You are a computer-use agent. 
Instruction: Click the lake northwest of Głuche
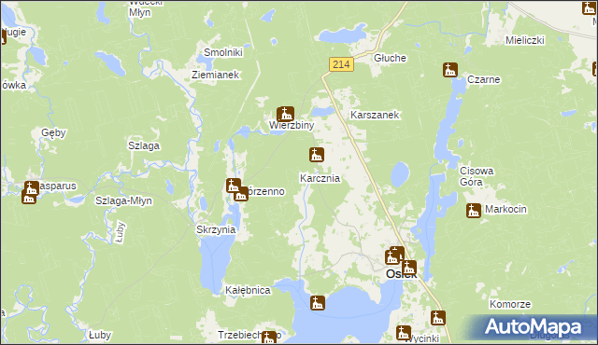coord(343,34)
